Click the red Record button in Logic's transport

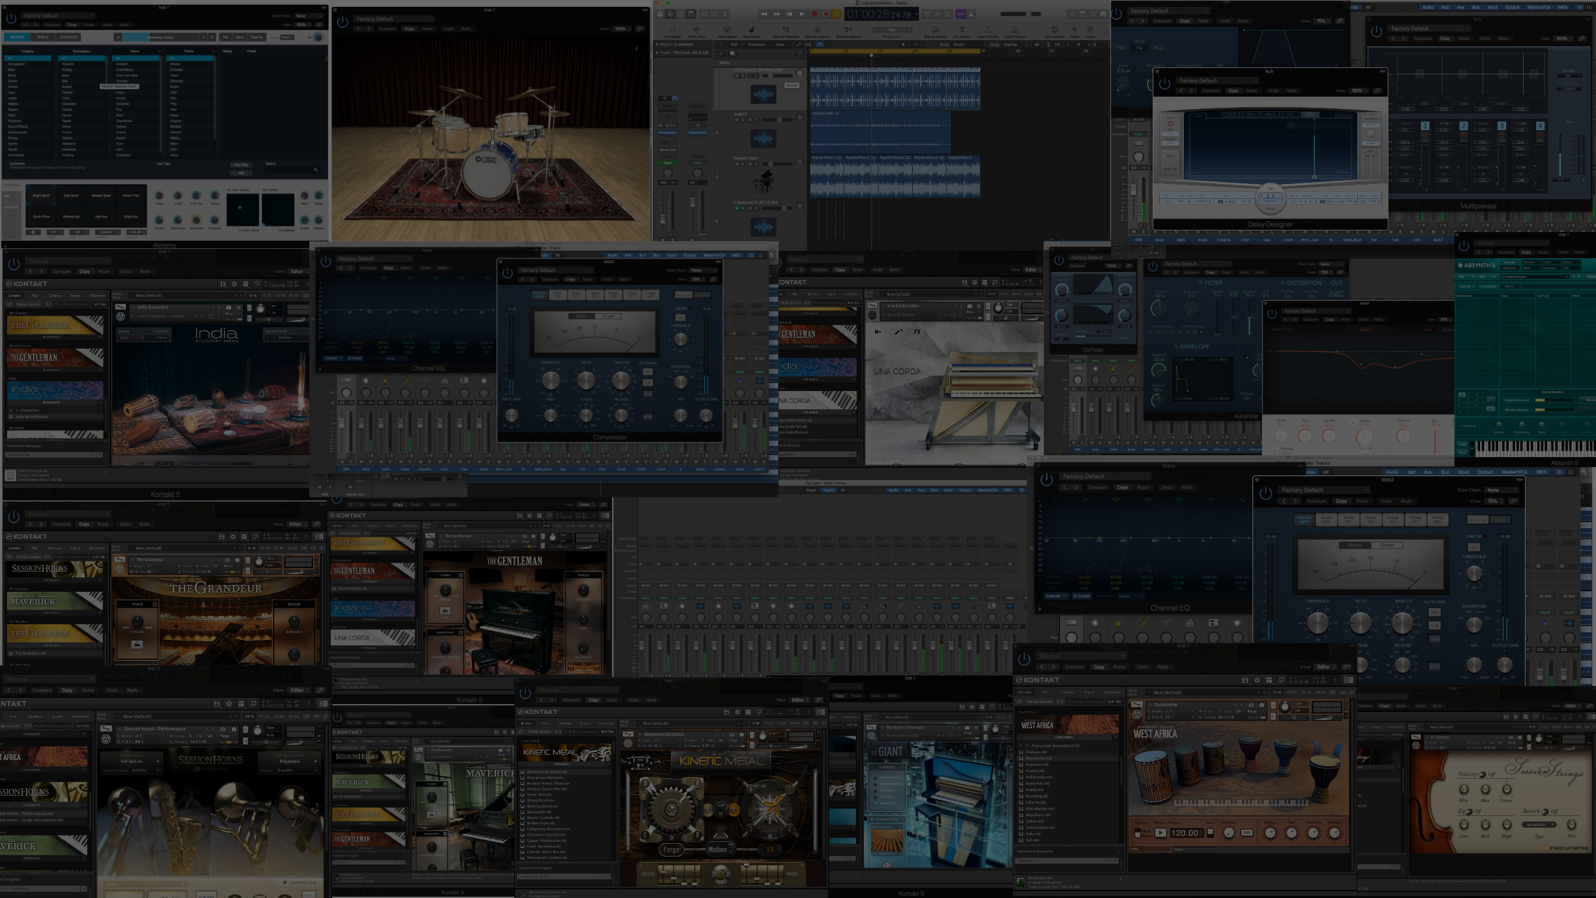tap(814, 14)
